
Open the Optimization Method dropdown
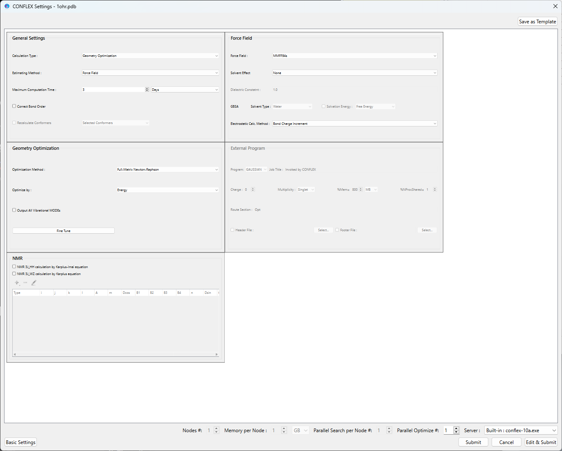217,169
